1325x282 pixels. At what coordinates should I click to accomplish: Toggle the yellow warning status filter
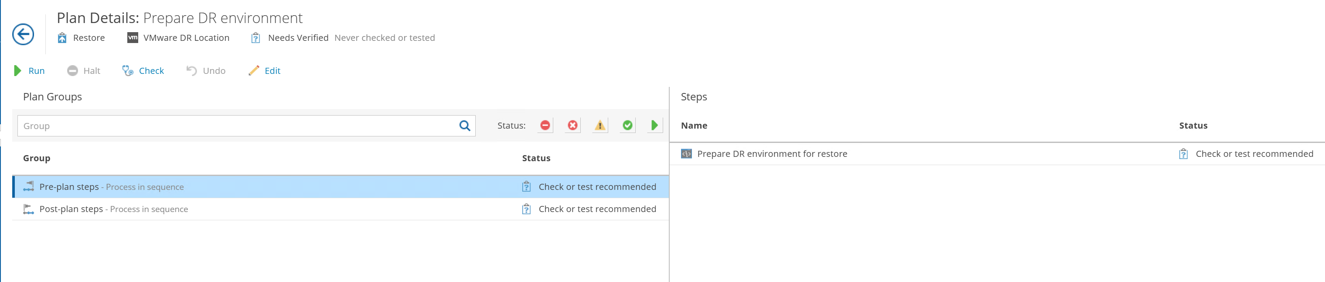[x=600, y=126]
